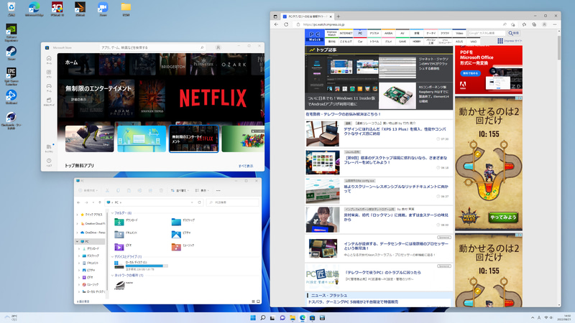The width and height of the screenshot is (575, 323).
Task: Open the Sort (並べ替え) dropdown in Explorer
Action: [x=180, y=190]
